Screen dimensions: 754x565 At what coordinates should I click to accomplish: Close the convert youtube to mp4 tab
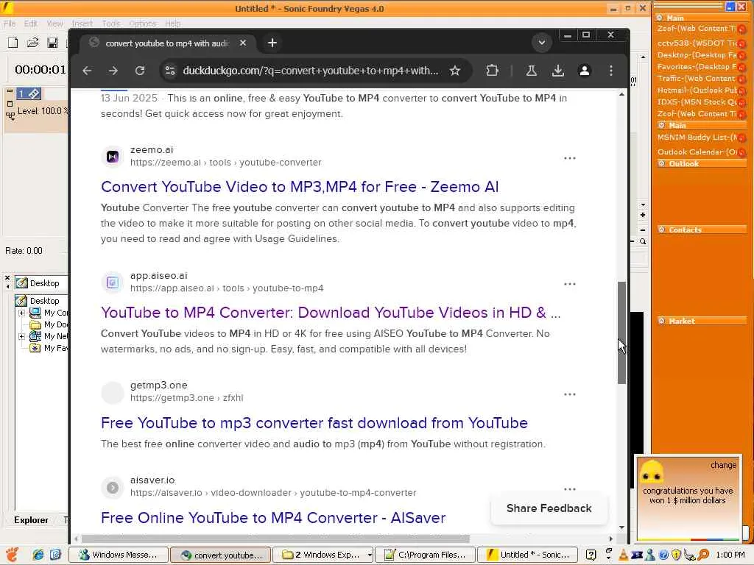243,43
